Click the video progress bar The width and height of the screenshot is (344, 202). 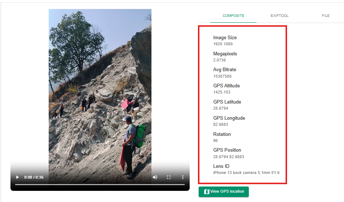click(100, 185)
